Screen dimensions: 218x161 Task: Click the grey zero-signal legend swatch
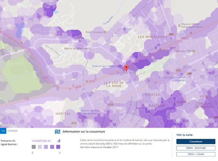[34, 147]
